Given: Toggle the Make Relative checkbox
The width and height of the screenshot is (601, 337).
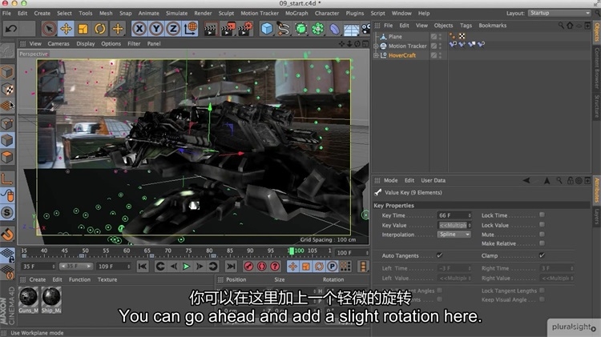Looking at the screenshot, I should pos(542,243).
